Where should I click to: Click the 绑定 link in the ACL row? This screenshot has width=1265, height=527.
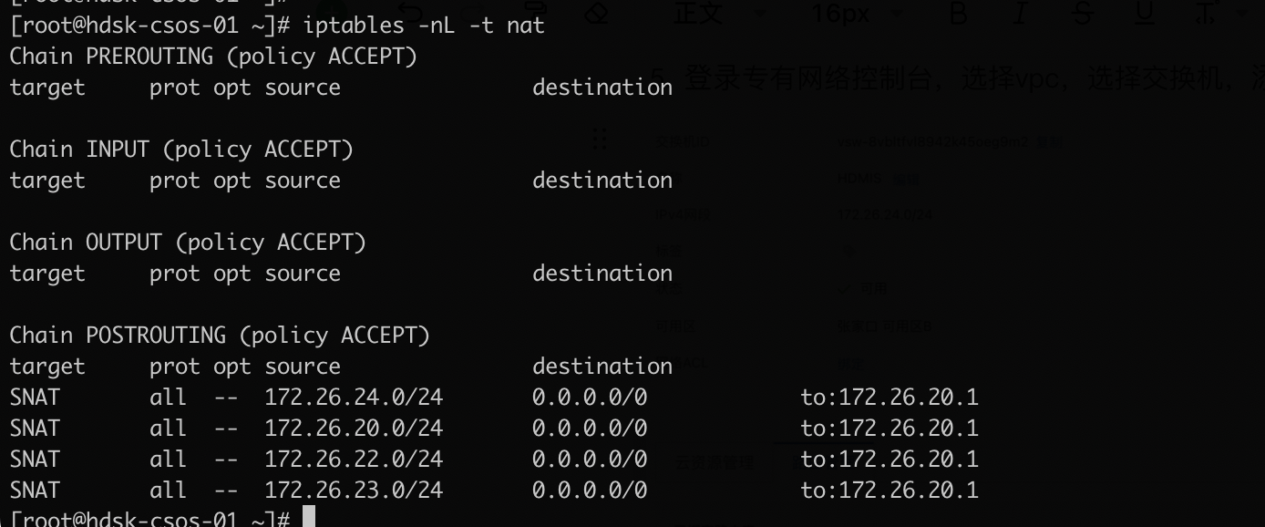coord(850,363)
